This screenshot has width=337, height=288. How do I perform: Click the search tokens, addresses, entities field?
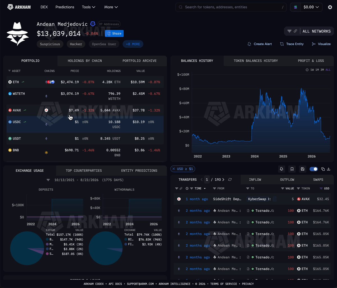pos(231,7)
